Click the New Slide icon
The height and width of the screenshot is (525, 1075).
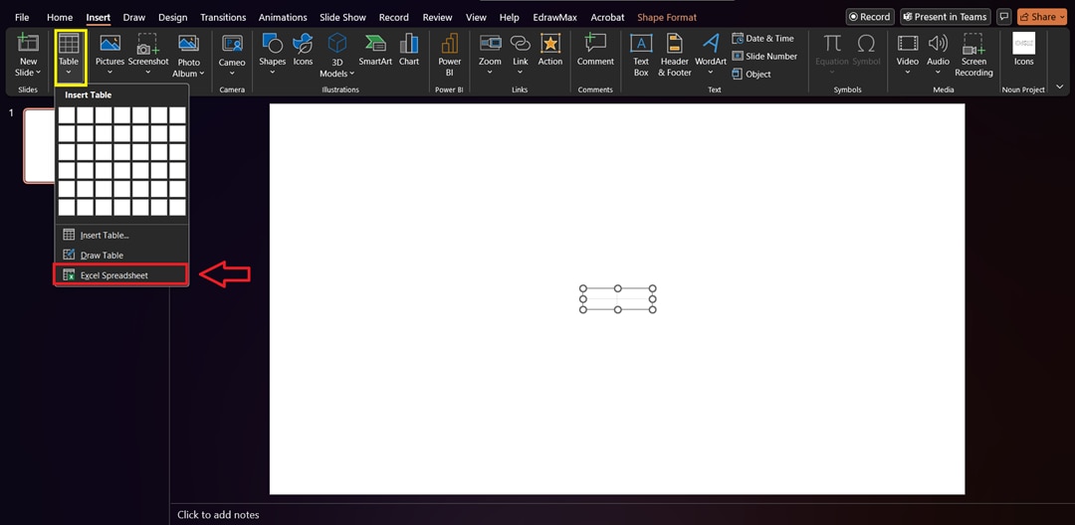click(28, 43)
